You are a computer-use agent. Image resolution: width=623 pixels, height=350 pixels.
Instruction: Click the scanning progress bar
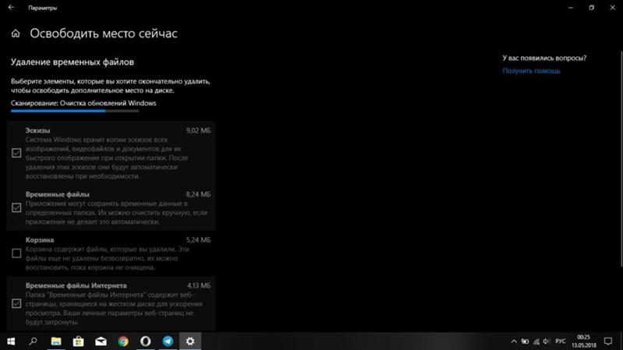(75, 111)
